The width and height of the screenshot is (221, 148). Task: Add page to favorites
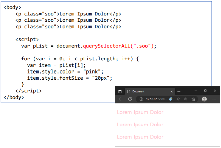193,99
